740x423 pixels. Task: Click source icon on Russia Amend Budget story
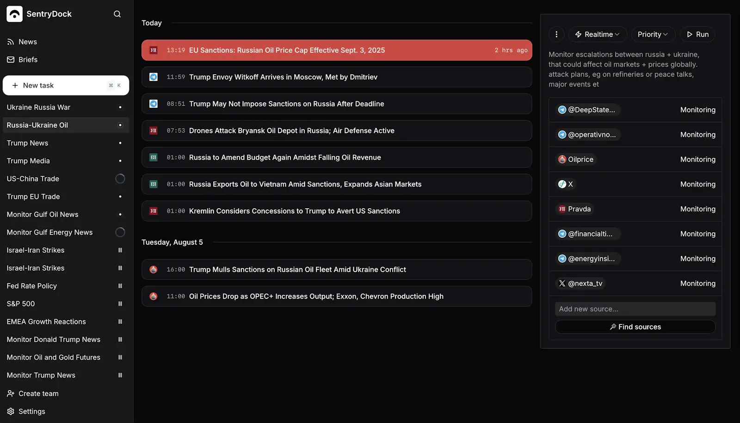click(154, 157)
